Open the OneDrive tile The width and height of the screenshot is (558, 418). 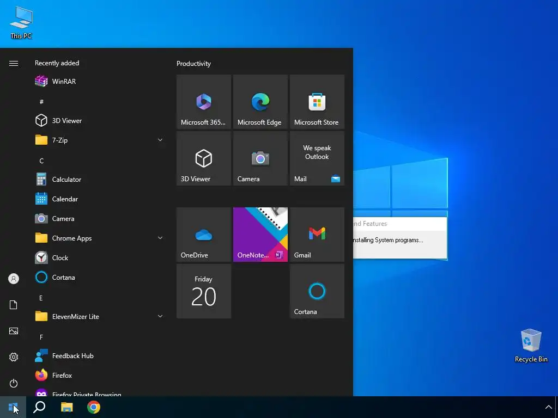(x=204, y=235)
